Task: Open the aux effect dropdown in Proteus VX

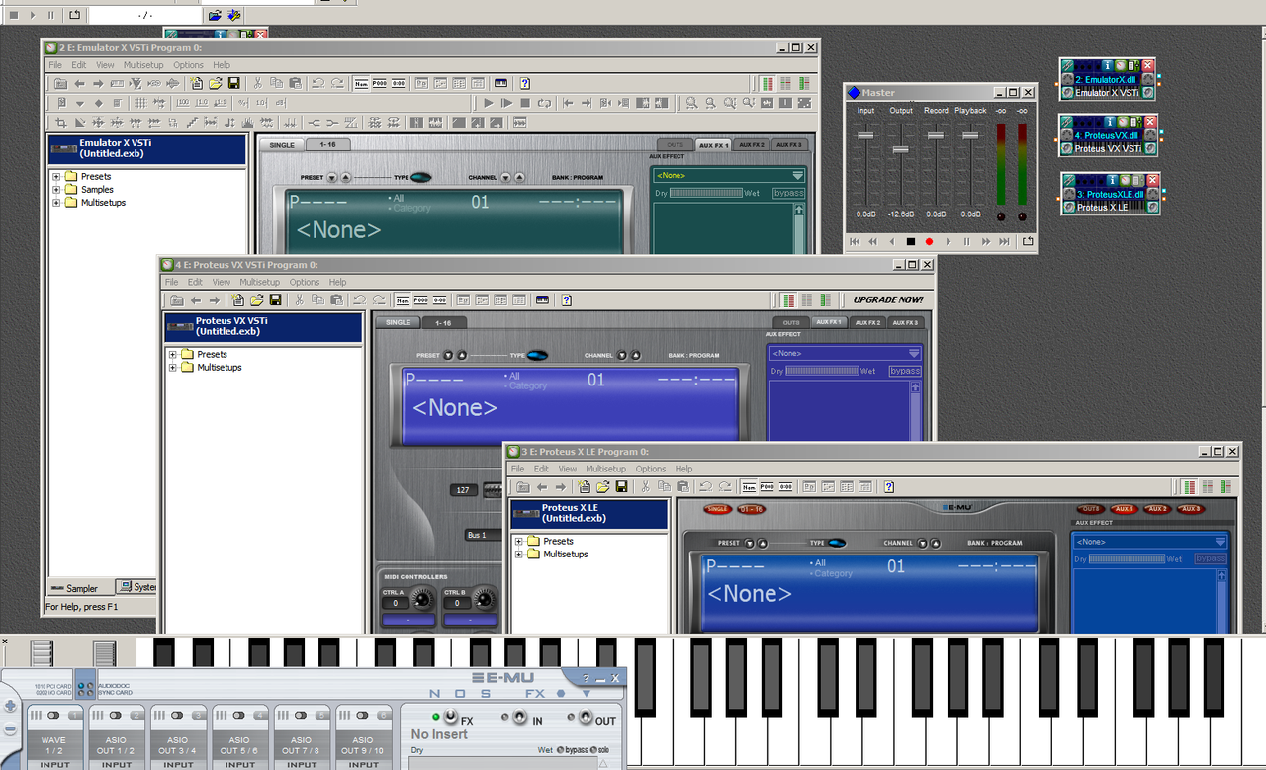Action: point(846,353)
